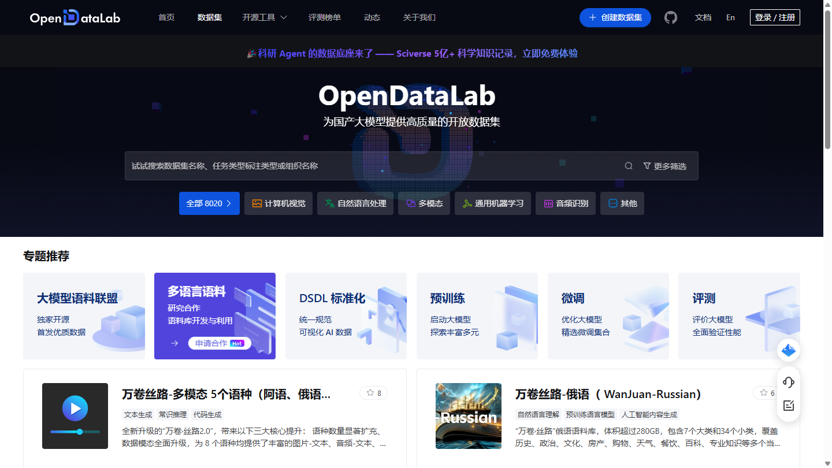Screen dimensions: 832x468
Task: Open the 评测榜单 nav item
Action: click(x=325, y=17)
